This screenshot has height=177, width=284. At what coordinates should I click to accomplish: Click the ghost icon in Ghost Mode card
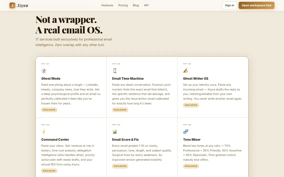[44, 71]
